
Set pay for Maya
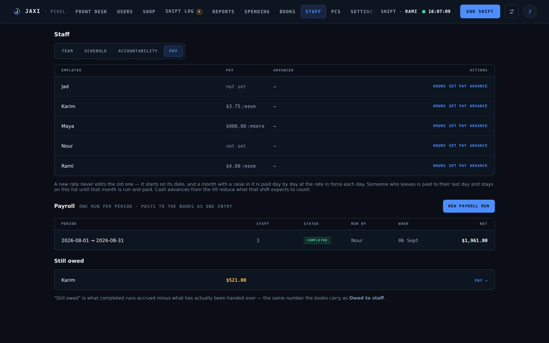(458, 126)
